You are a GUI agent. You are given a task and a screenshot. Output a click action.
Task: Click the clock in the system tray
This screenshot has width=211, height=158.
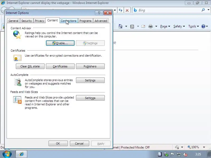click(x=198, y=154)
